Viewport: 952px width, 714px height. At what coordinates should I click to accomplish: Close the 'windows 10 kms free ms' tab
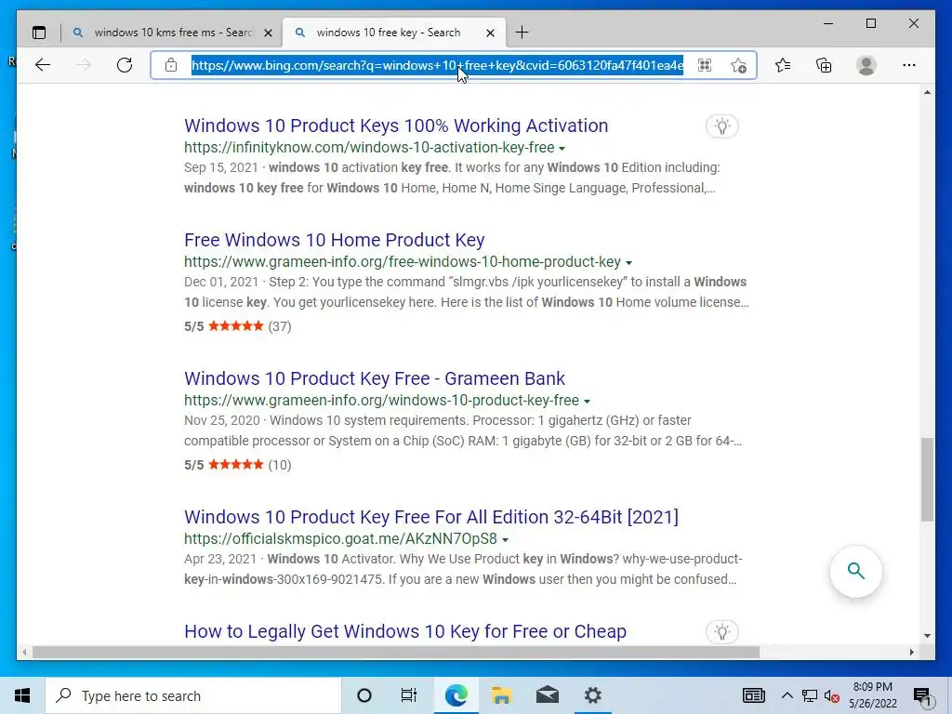pos(268,33)
